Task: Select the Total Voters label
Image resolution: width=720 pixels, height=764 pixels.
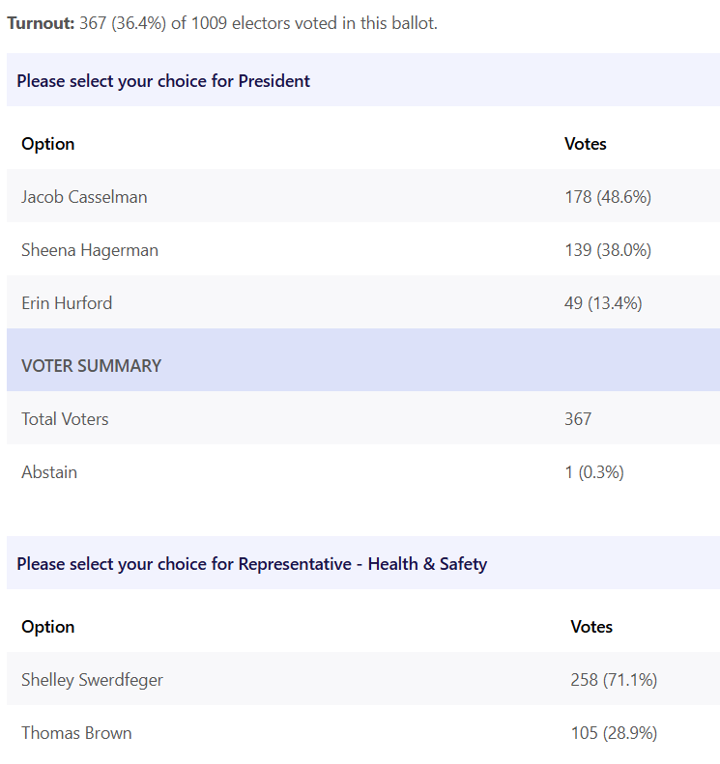Action: 65,419
